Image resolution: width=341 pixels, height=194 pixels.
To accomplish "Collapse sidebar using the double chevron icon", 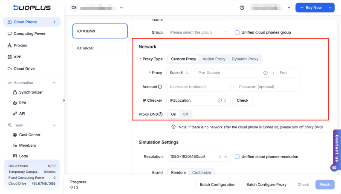I will point(64,100).
